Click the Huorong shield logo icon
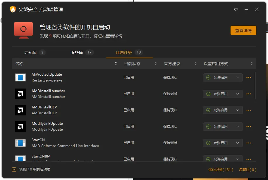The height and width of the screenshot is (180, 268). pos(13,9)
